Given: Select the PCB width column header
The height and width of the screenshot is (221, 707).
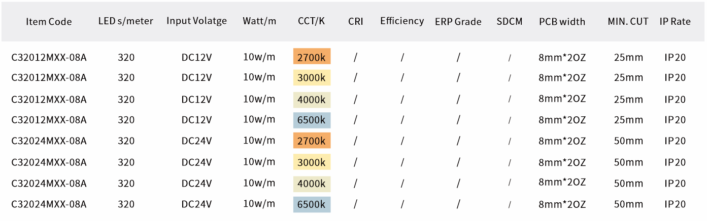Looking at the screenshot, I should (x=562, y=22).
